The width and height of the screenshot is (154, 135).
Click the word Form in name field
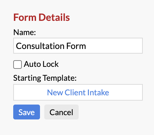point(76,46)
